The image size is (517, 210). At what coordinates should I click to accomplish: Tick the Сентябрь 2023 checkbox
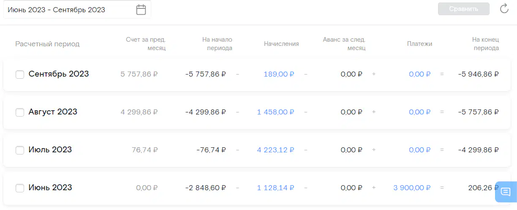20,74
